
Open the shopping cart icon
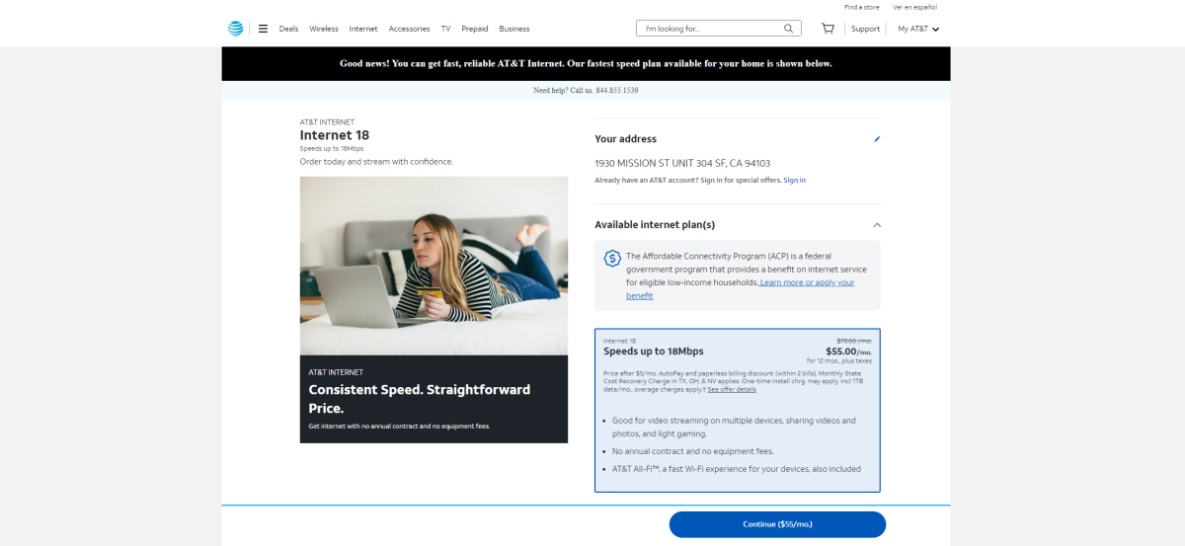click(828, 29)
